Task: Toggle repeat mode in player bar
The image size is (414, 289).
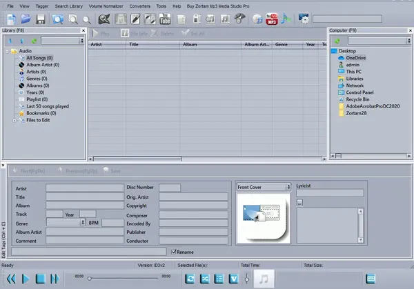Action: tap(190, 279)
